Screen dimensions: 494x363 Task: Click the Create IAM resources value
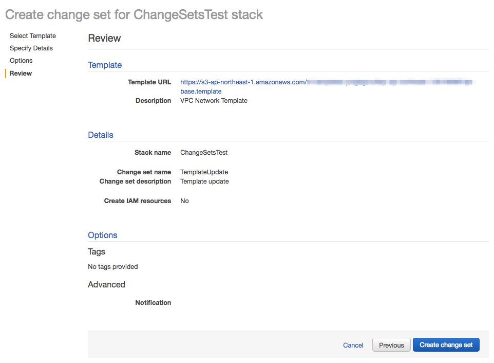coord(184,201)
